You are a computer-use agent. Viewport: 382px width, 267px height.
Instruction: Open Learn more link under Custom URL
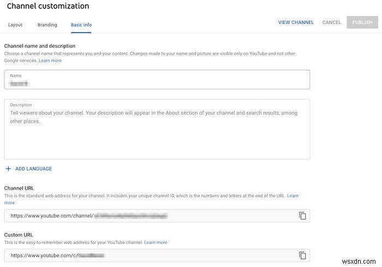tap(156, 242)
